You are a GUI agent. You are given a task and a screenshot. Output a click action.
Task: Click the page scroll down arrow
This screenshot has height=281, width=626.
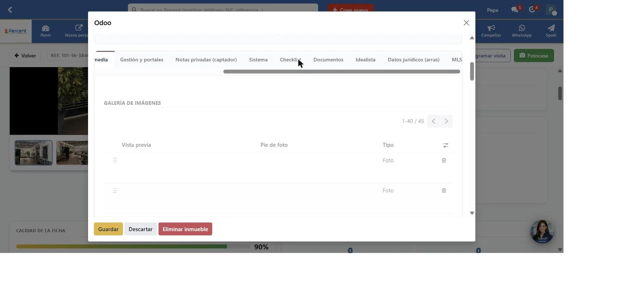click(x=560, y=250)
